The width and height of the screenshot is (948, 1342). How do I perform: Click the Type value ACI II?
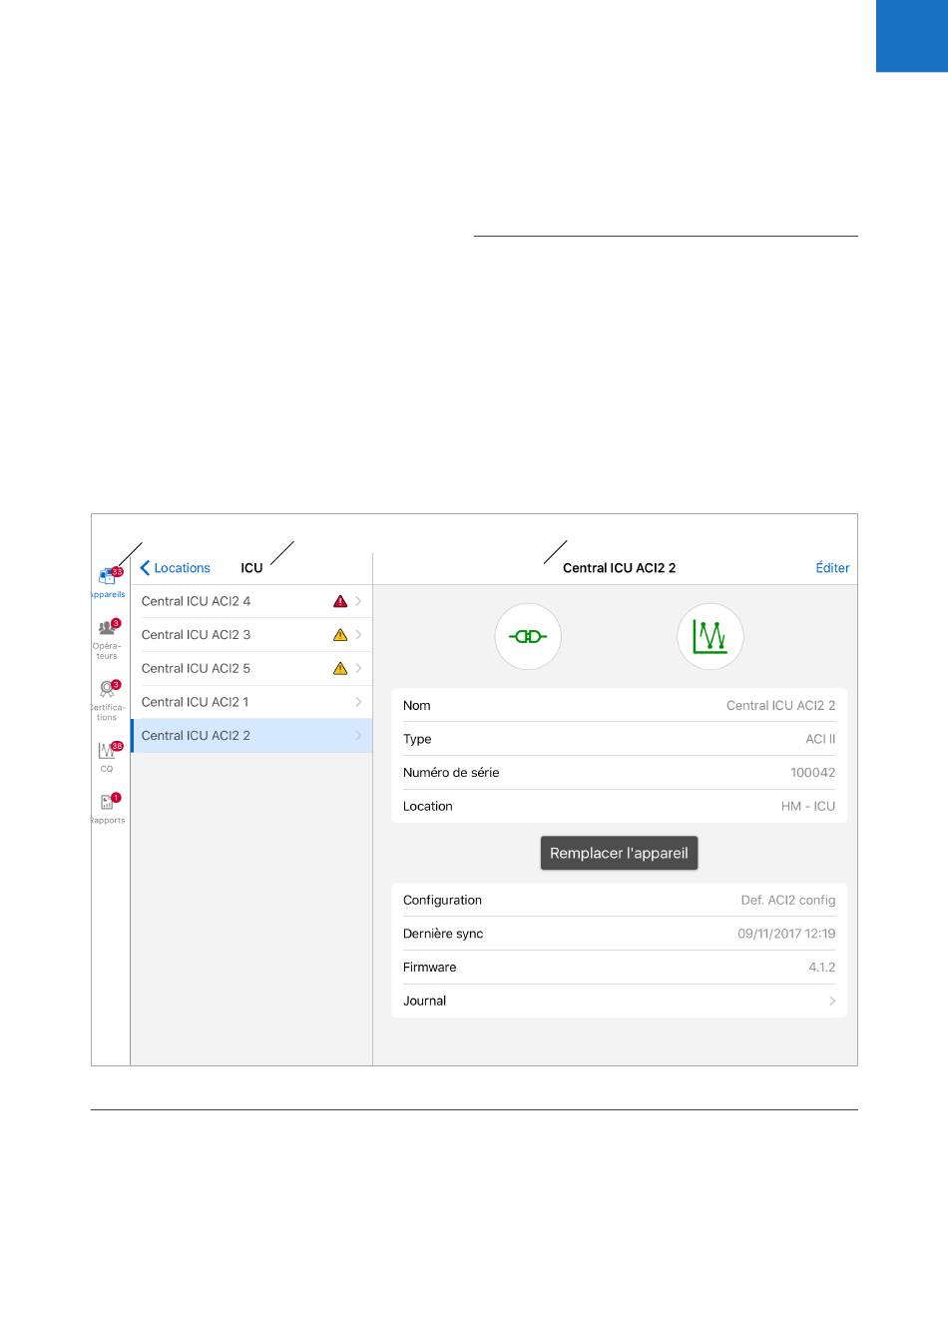click(820, 739)
